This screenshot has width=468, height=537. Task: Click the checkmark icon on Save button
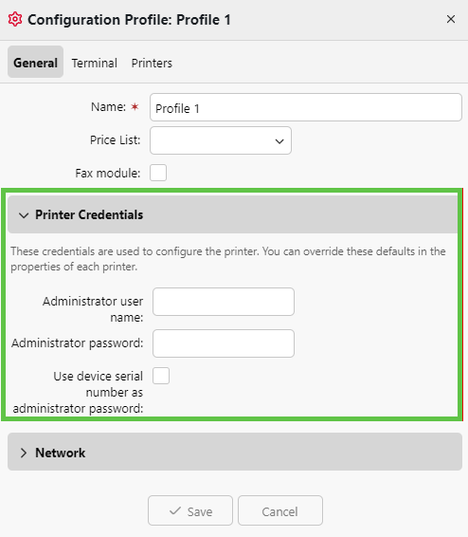[175, 511]
